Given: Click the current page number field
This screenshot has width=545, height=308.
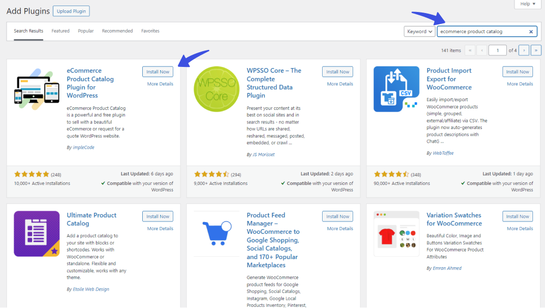Looking at the screenshot, I should [x=498, y=51].
